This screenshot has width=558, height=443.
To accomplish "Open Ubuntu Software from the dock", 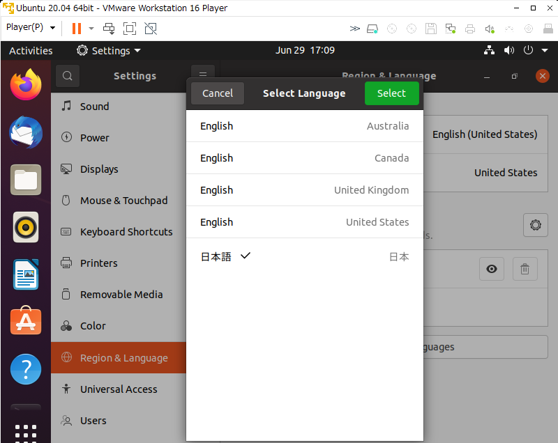I will pyautogui.click(x=26, y=322).
